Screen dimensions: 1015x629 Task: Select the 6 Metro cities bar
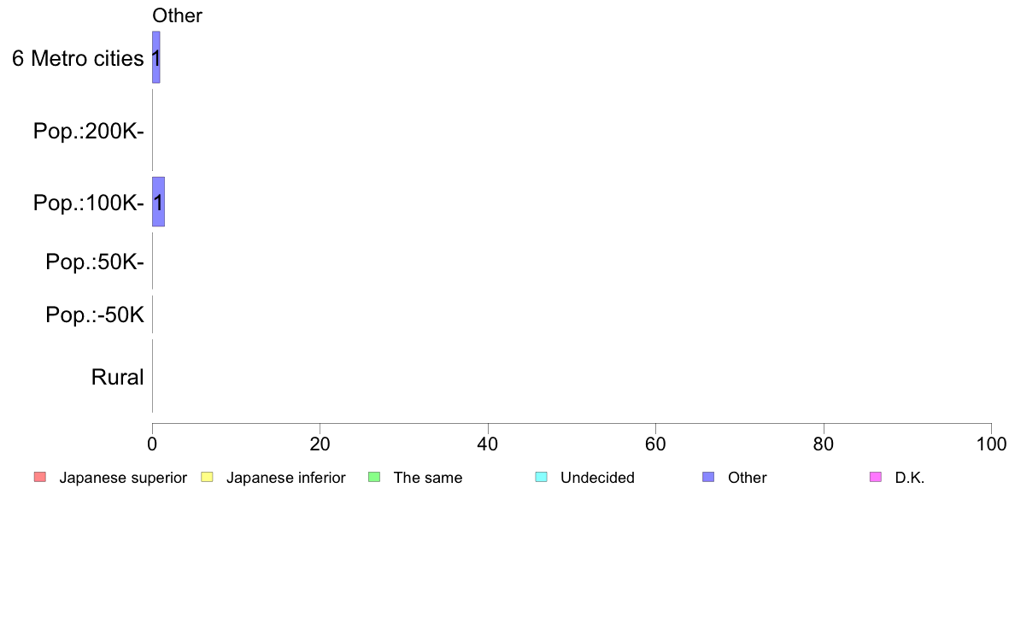point(156,57)
